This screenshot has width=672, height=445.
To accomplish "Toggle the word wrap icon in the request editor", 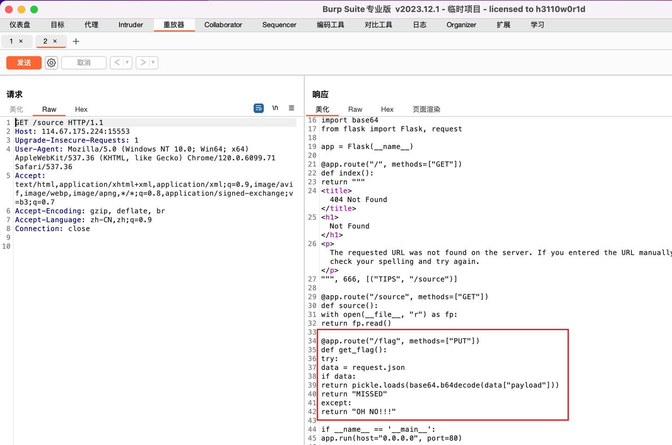I will [259, 108].
